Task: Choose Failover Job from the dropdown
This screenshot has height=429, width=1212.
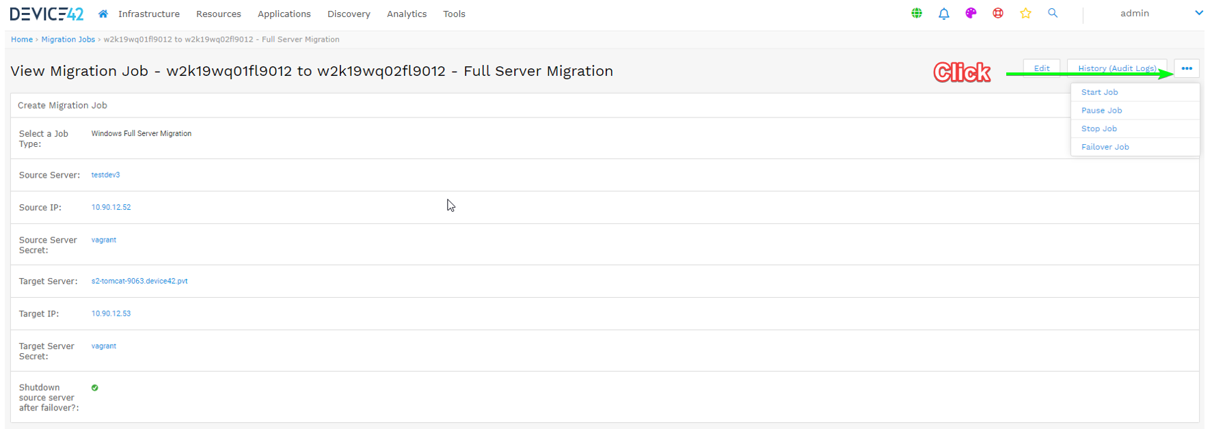Action: click(1105, 147)
